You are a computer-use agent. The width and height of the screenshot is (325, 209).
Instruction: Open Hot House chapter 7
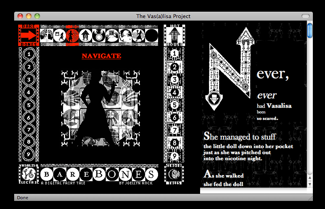[174, 130]
